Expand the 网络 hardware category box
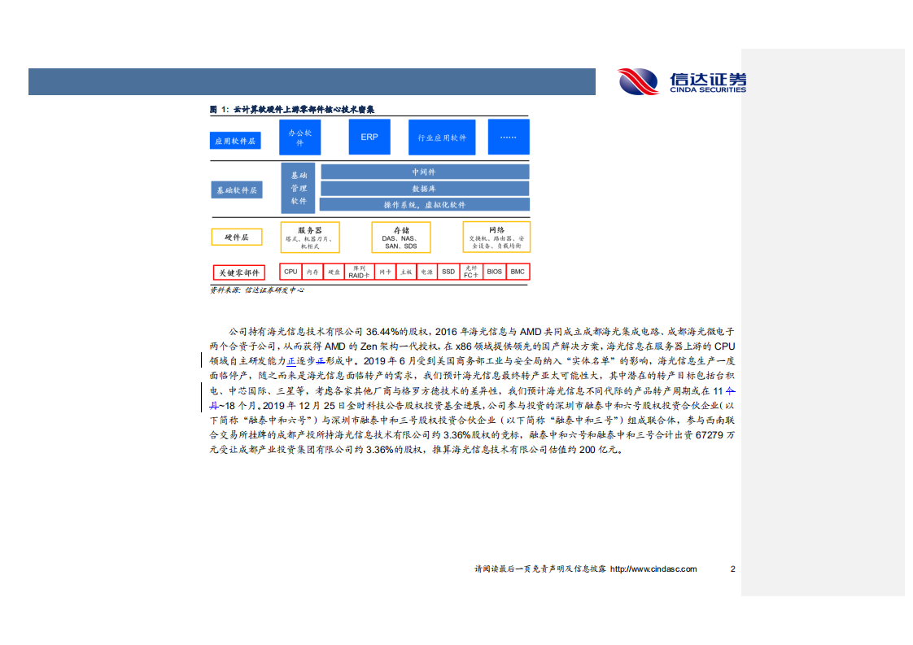Image resolution: width=913 pixels, height=645 pixels. [496, 237]
